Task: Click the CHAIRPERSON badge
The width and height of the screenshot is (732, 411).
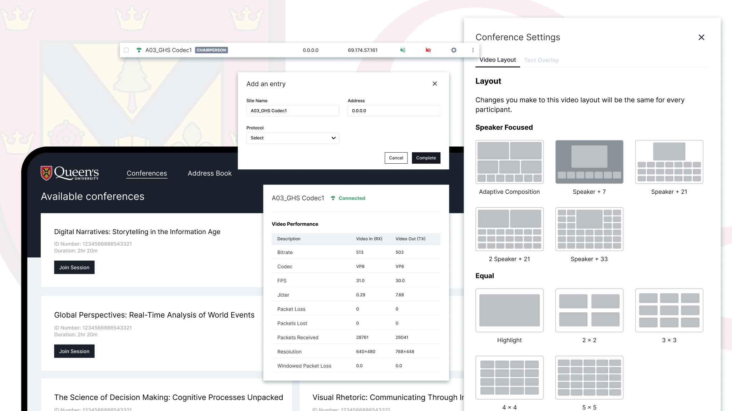Action: [x=211, y=50]
